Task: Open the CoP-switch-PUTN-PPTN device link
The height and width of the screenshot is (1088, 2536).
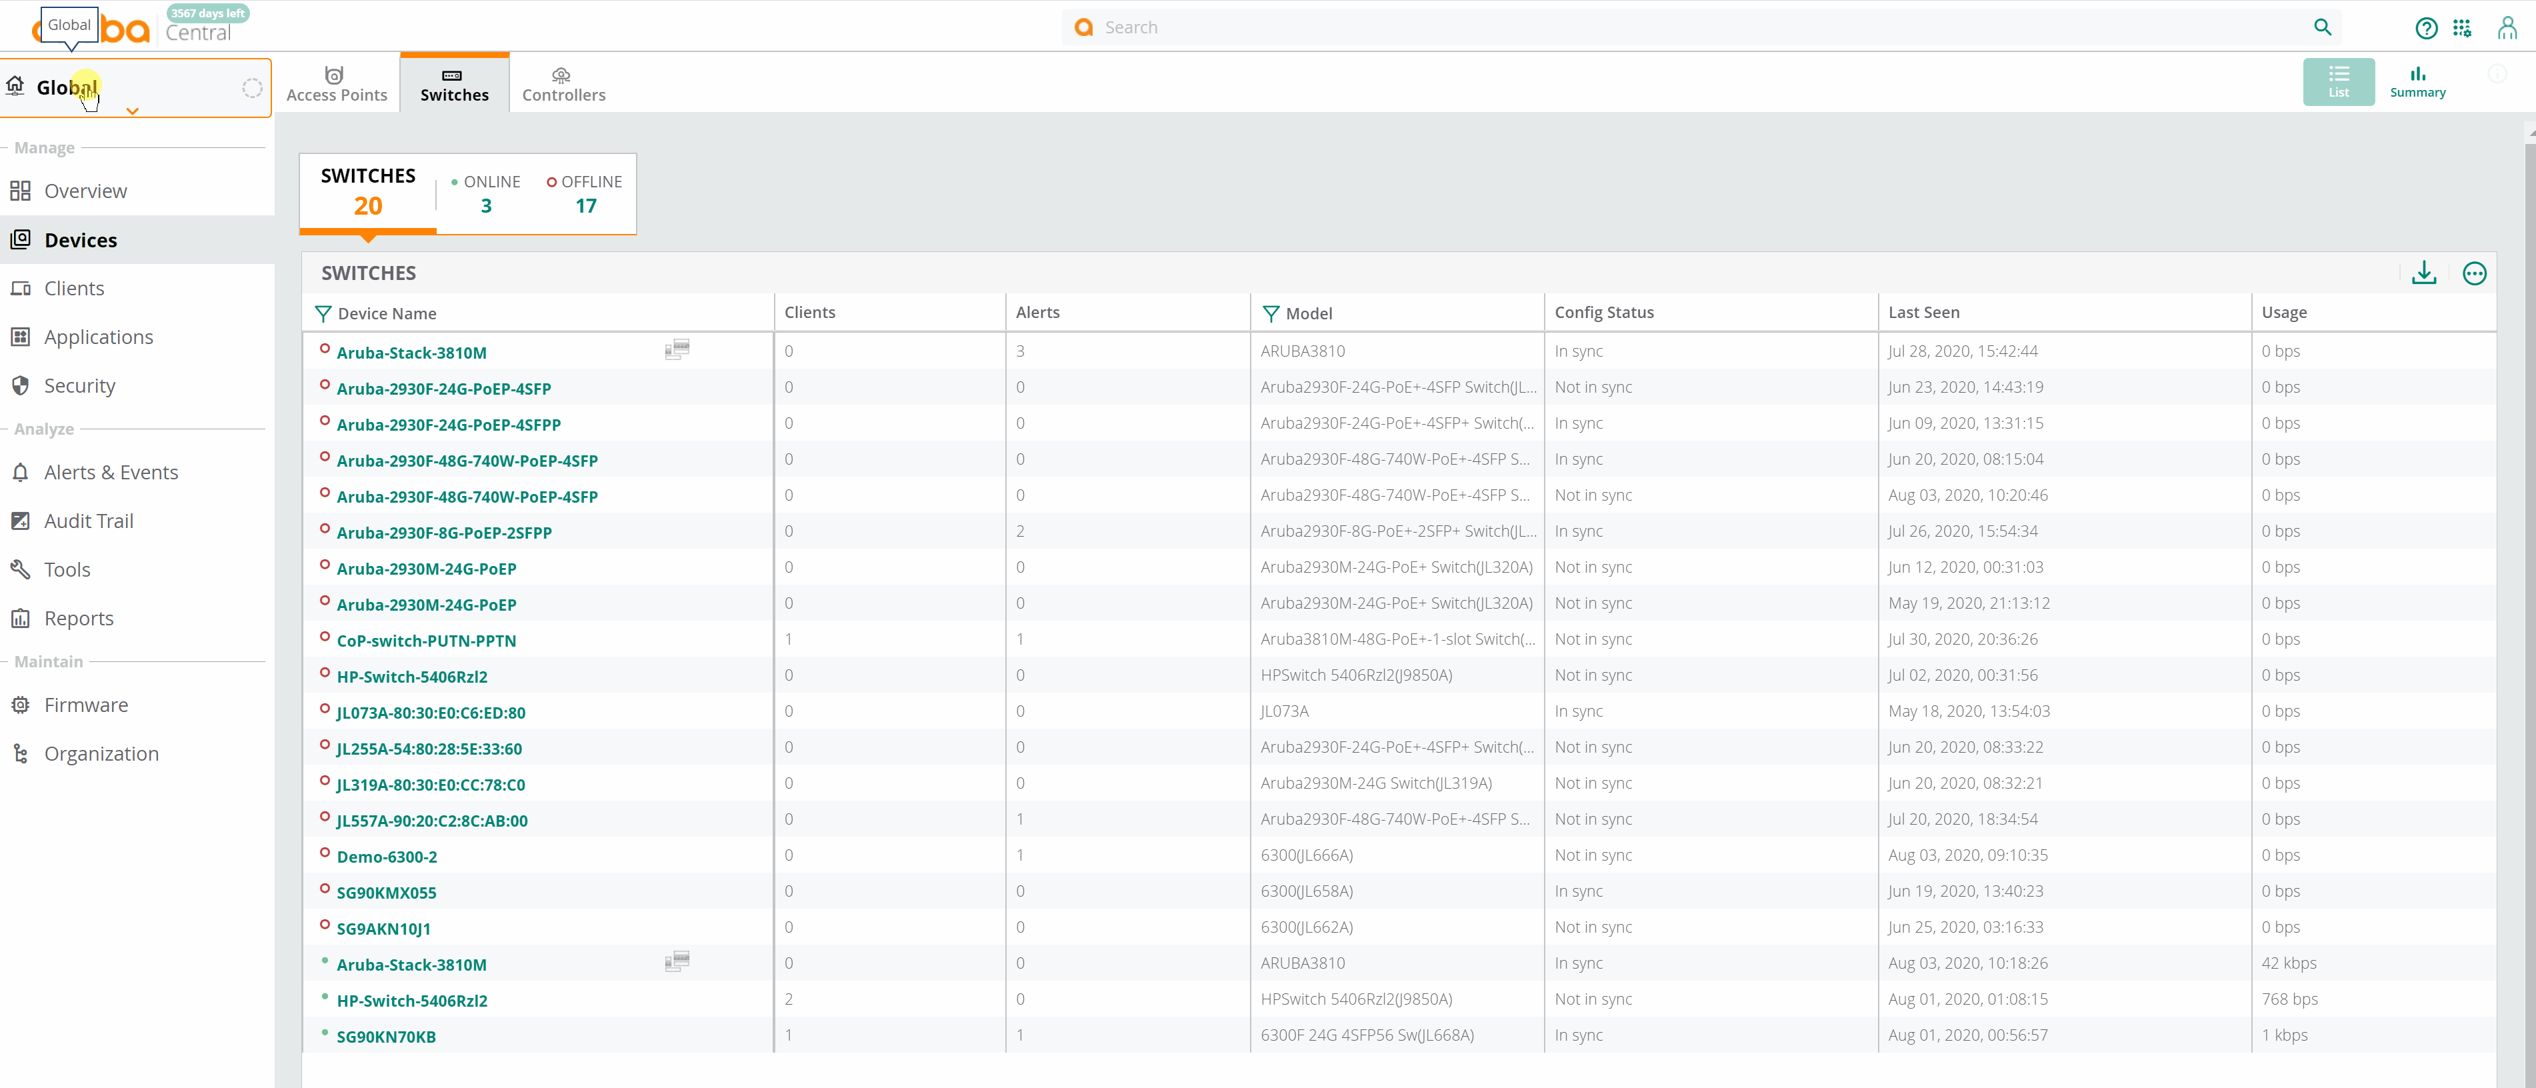Action: (x=426, y=641)
